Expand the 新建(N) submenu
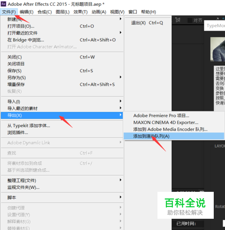This screenshot has height=230, width=225. [62, 19]
